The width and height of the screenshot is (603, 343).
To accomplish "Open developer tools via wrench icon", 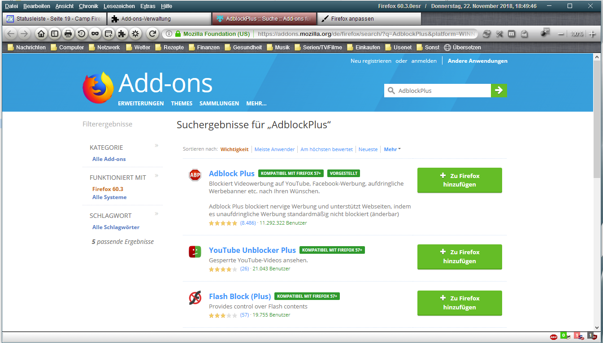I will pyautogui.click(x=499, y=34).
